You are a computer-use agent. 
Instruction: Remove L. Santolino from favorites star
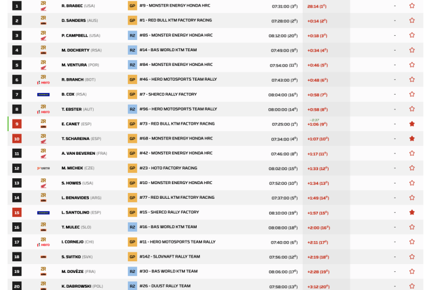[x=412, y=212]
